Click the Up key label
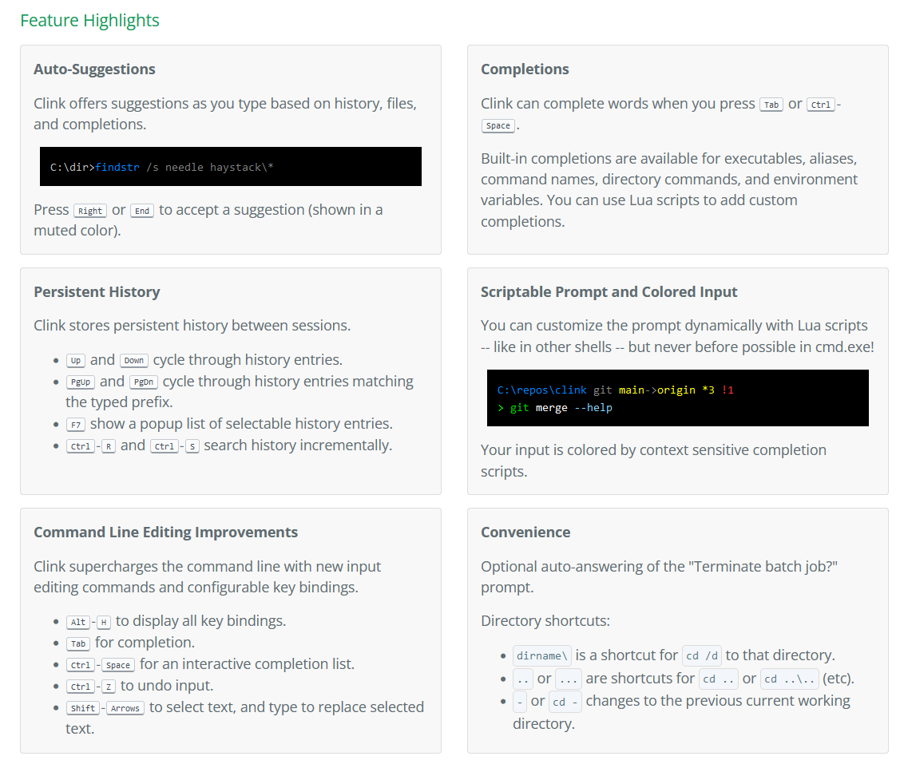This screenshot has width=900, height=764. coord(76,361)
